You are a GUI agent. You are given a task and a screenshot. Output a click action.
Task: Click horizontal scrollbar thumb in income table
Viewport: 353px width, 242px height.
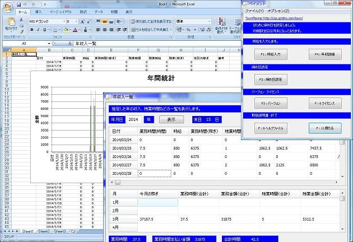[118, 183]
